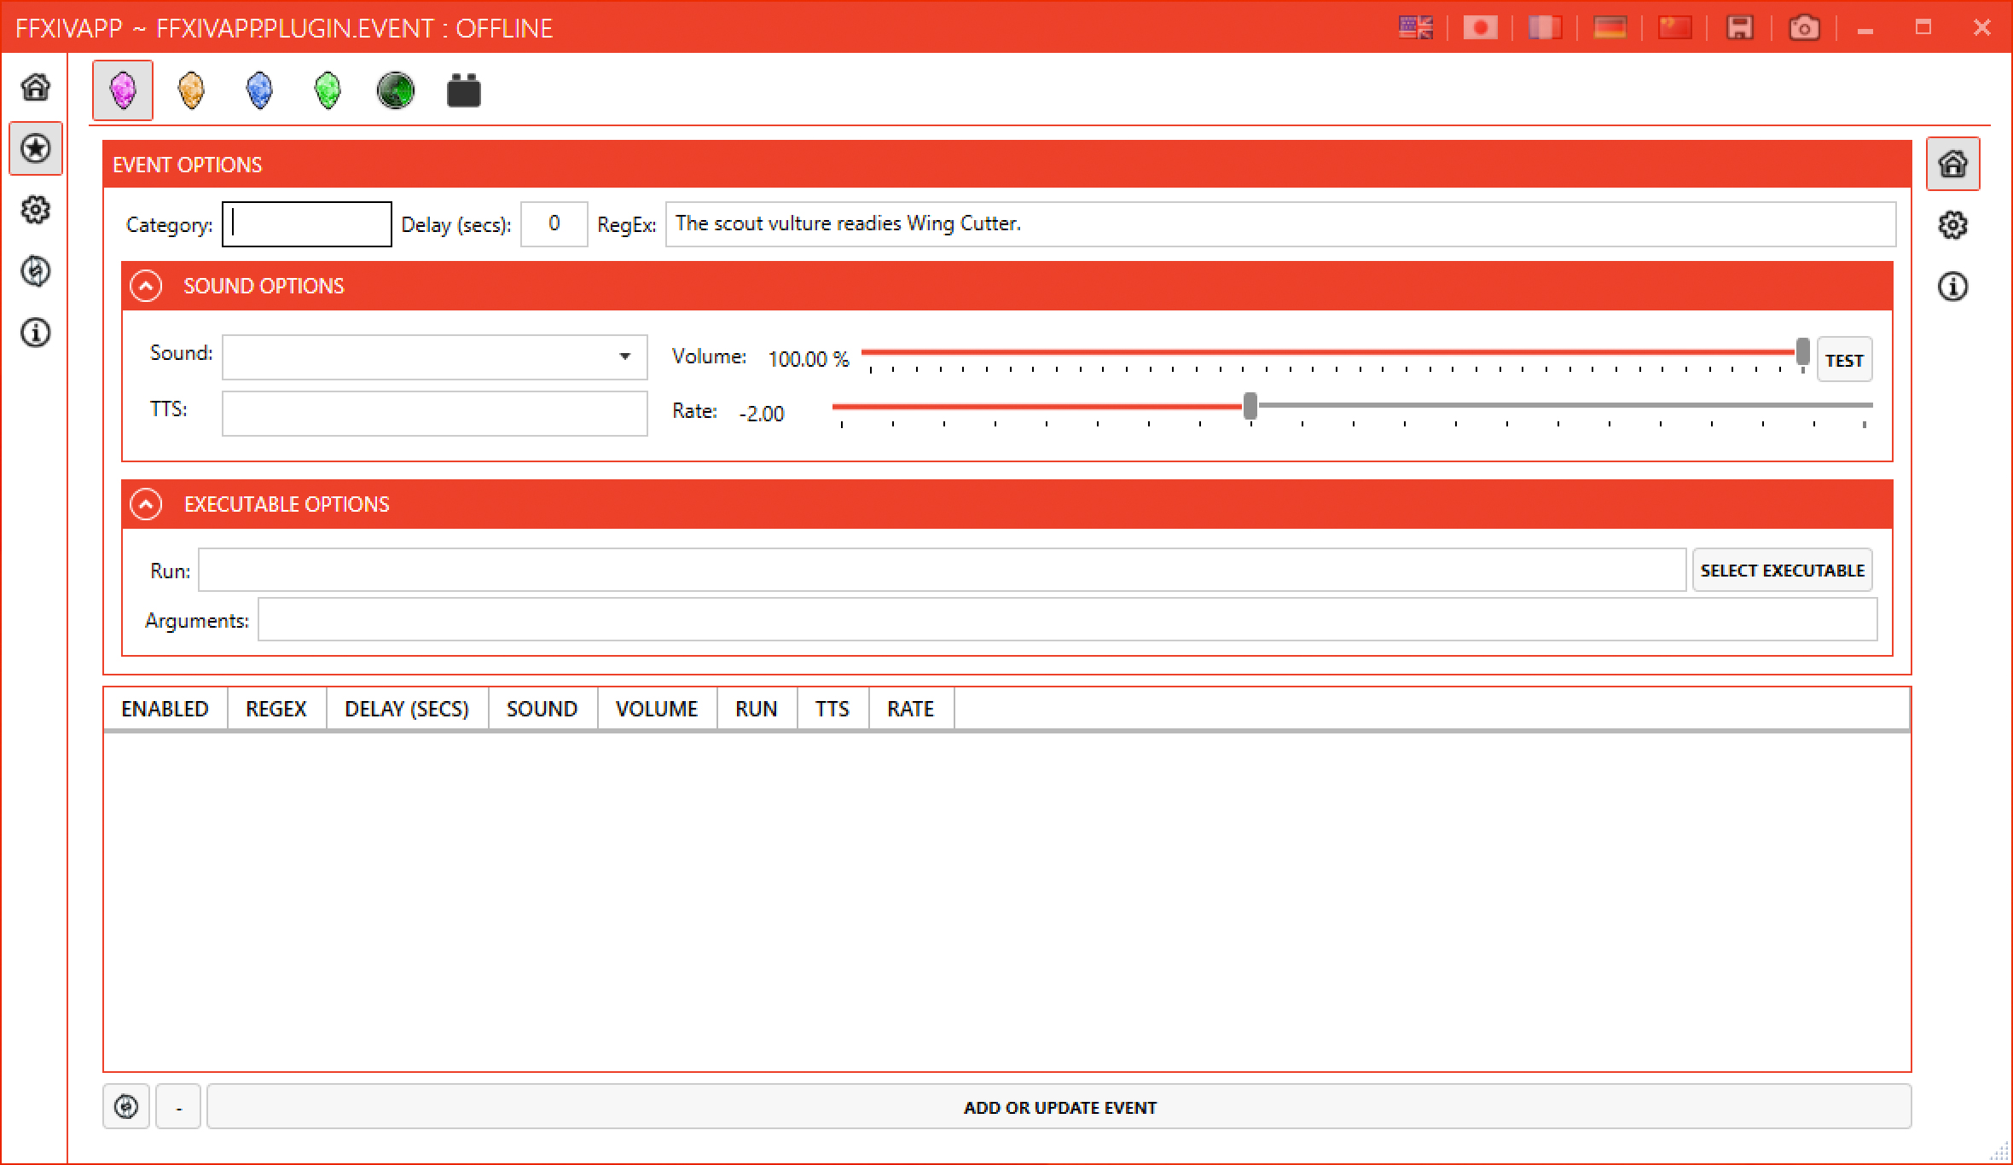Switch language with the Germany flag
2013x1165 pixels.
pos(1610,28)
